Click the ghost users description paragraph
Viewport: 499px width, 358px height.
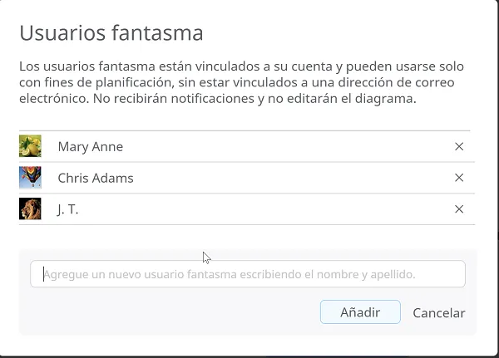pyautogui.click(x=241, y=82)
